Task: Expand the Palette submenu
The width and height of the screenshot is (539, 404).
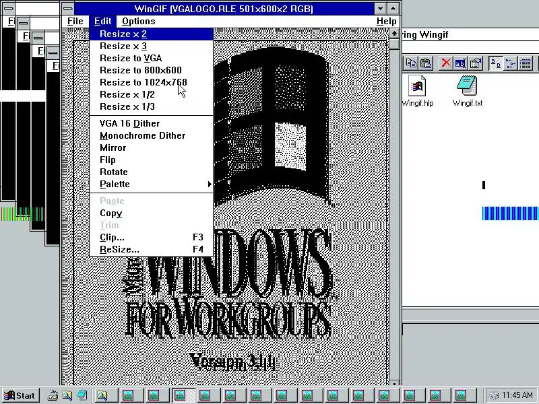Action: 151,184
